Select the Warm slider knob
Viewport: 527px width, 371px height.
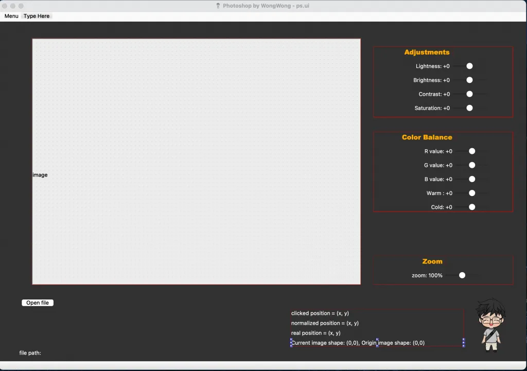click(472, 193)
